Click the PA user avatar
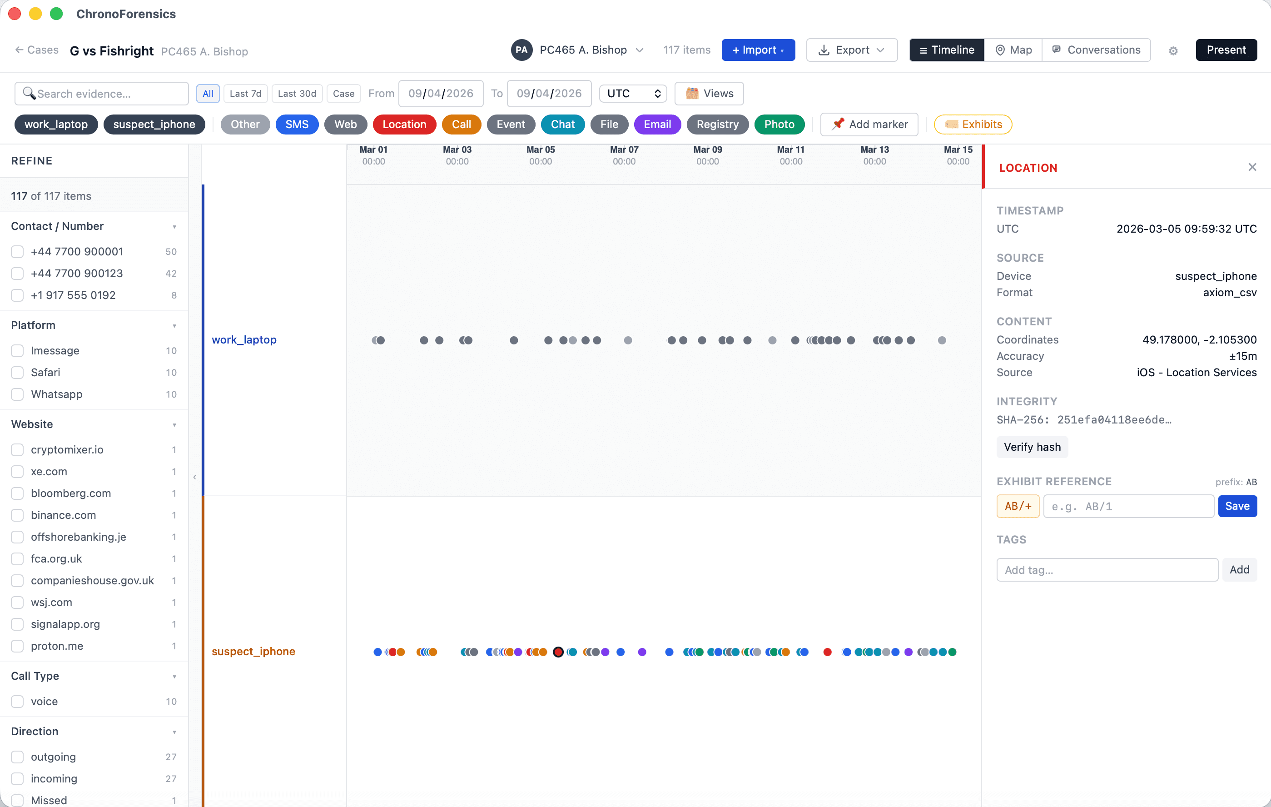1271x807 pixels. (x=521, y=50)
